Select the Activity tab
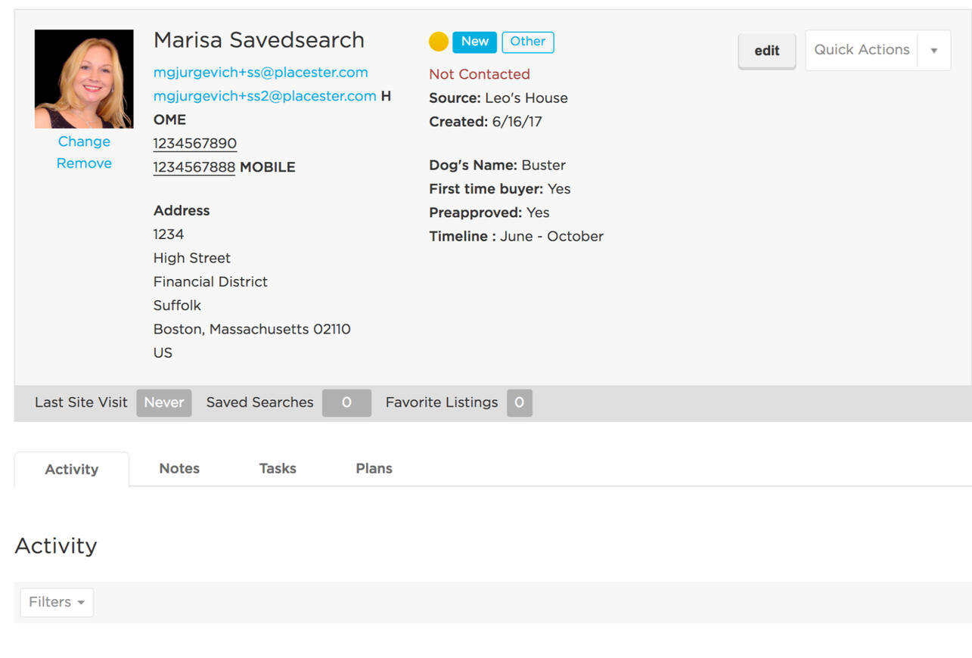The height and width of the screenshot is (658, 972). pos(72,469)
